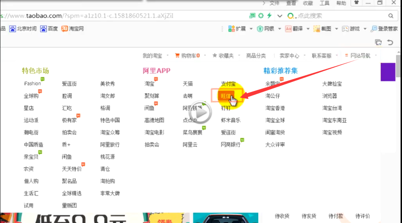Open the 菜鸟裹裹 link
Screen dimensions: 402x223
(192, 133)
